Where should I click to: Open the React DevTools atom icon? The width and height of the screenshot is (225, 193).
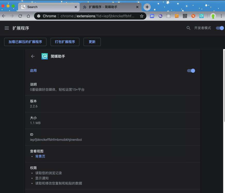tap(169, 16)
